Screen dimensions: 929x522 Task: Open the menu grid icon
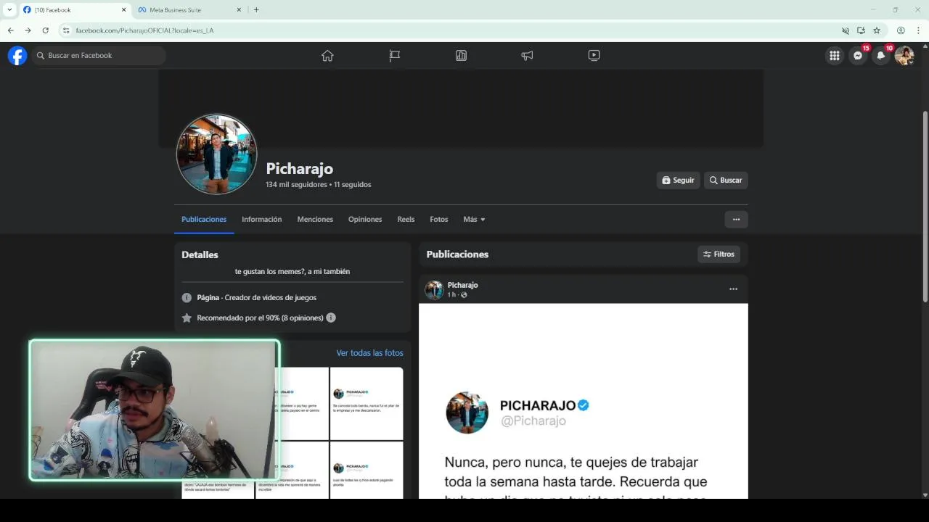coord(835,55)
